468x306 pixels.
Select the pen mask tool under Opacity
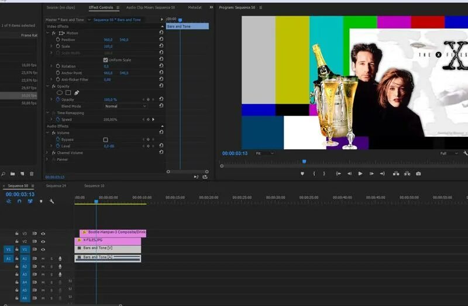(77, 92)
